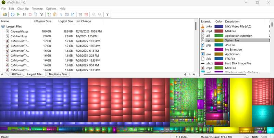Click the icon beside .jpg extension
This screenshot has width=274, height=138.
tap(203, 45)
